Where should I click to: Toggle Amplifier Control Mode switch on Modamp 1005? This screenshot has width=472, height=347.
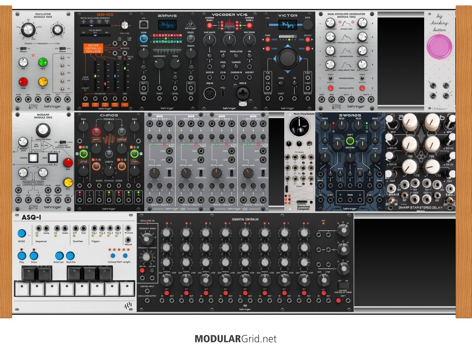coord(63,142)
